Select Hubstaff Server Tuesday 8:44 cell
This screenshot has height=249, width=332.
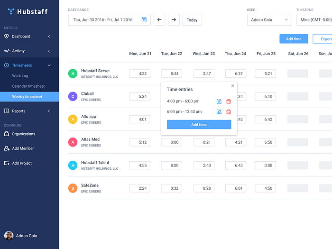coord(172,74)
